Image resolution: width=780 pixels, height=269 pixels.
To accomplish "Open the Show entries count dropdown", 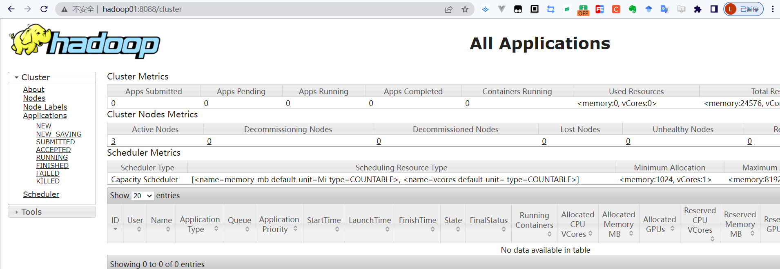I will pos(142,196).
